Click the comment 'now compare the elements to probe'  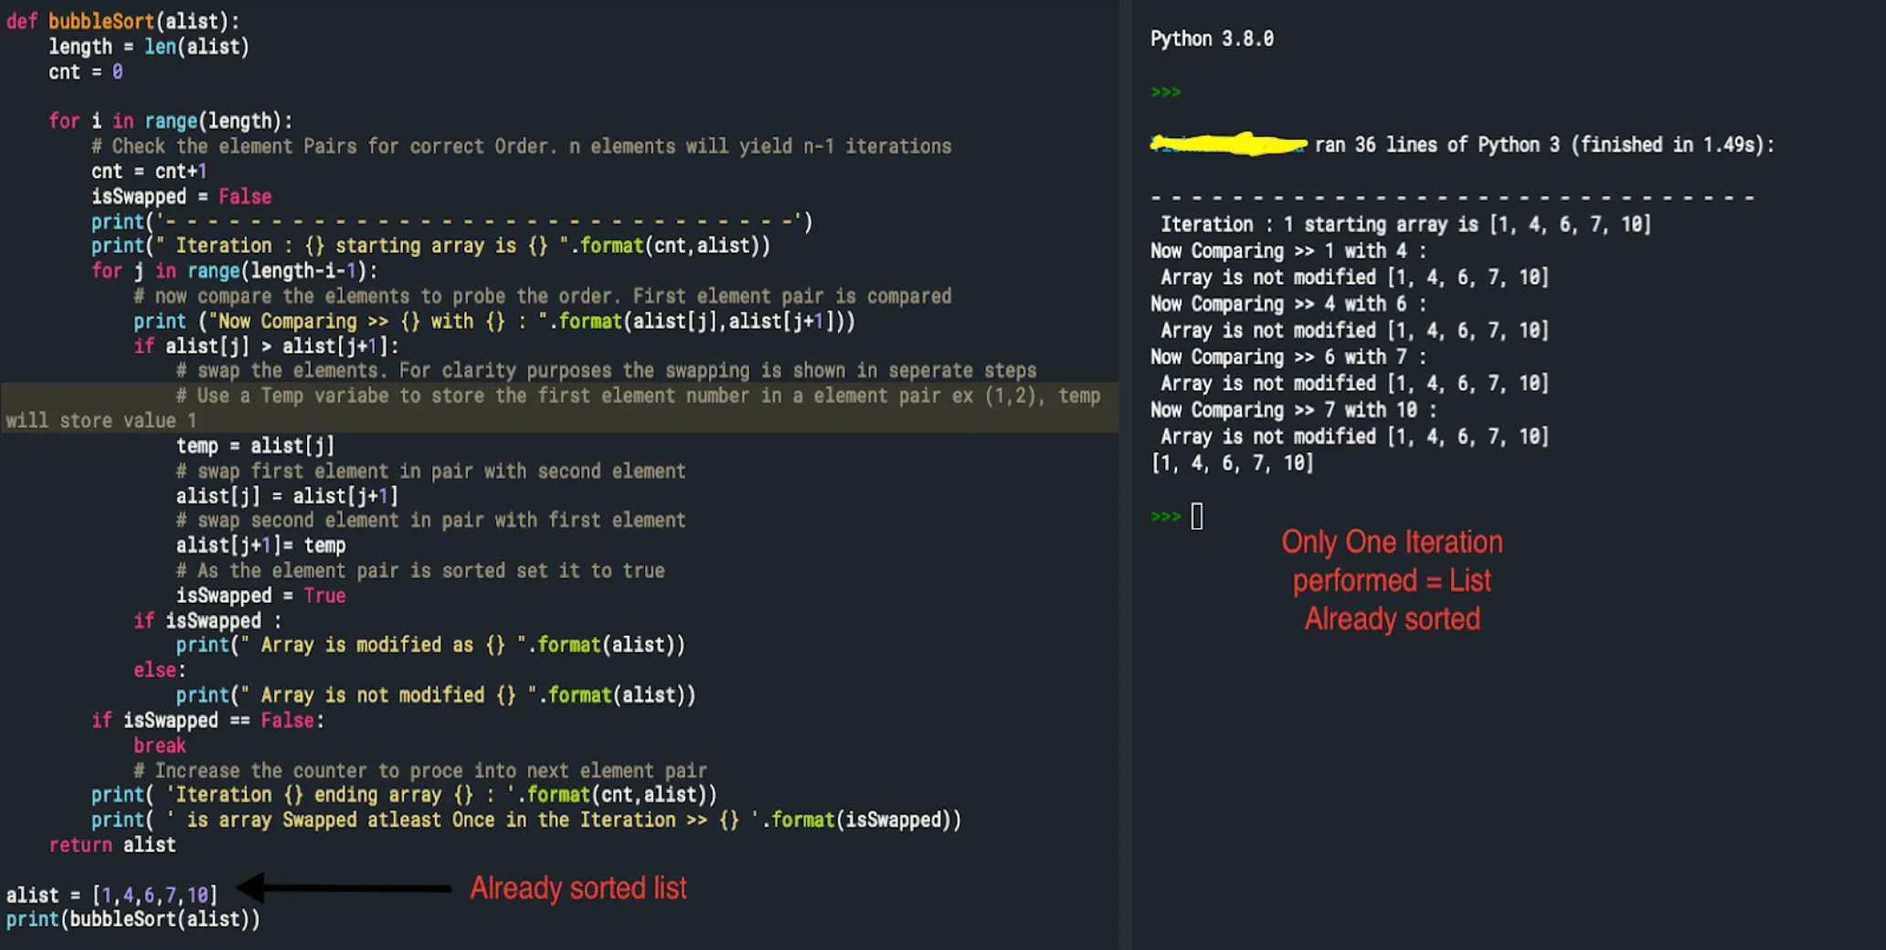543,296
